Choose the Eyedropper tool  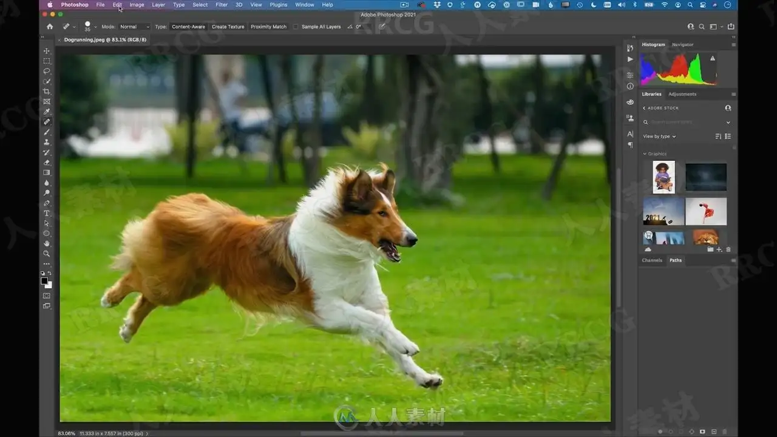pyautogui.click(x=47, y=112)
